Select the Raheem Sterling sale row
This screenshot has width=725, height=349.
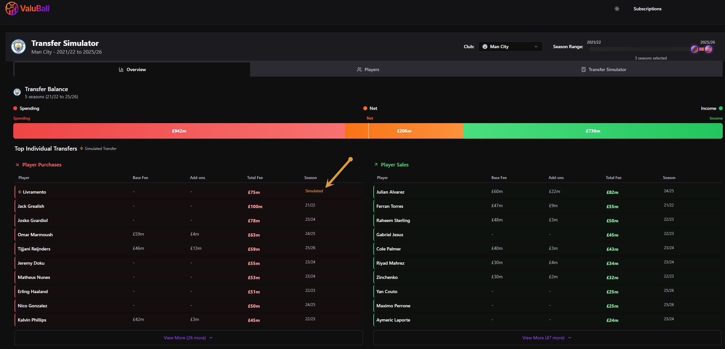tap(547, 220)
